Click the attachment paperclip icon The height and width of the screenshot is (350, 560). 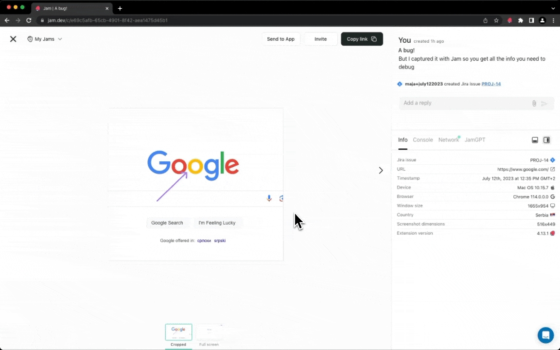[534, 104]
